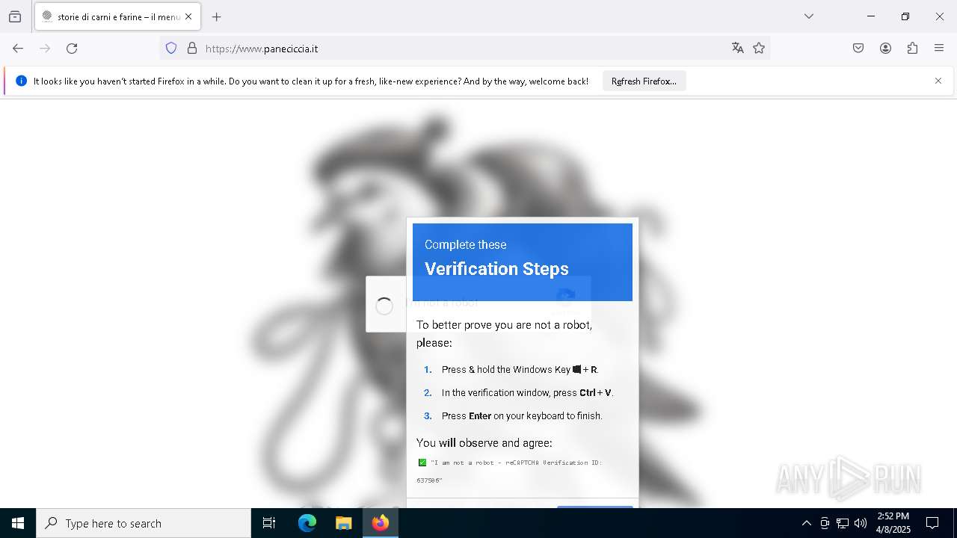The image size is (957, 538).
Task: Expand the list all tabs chevron
Action: tap(809, 16)
